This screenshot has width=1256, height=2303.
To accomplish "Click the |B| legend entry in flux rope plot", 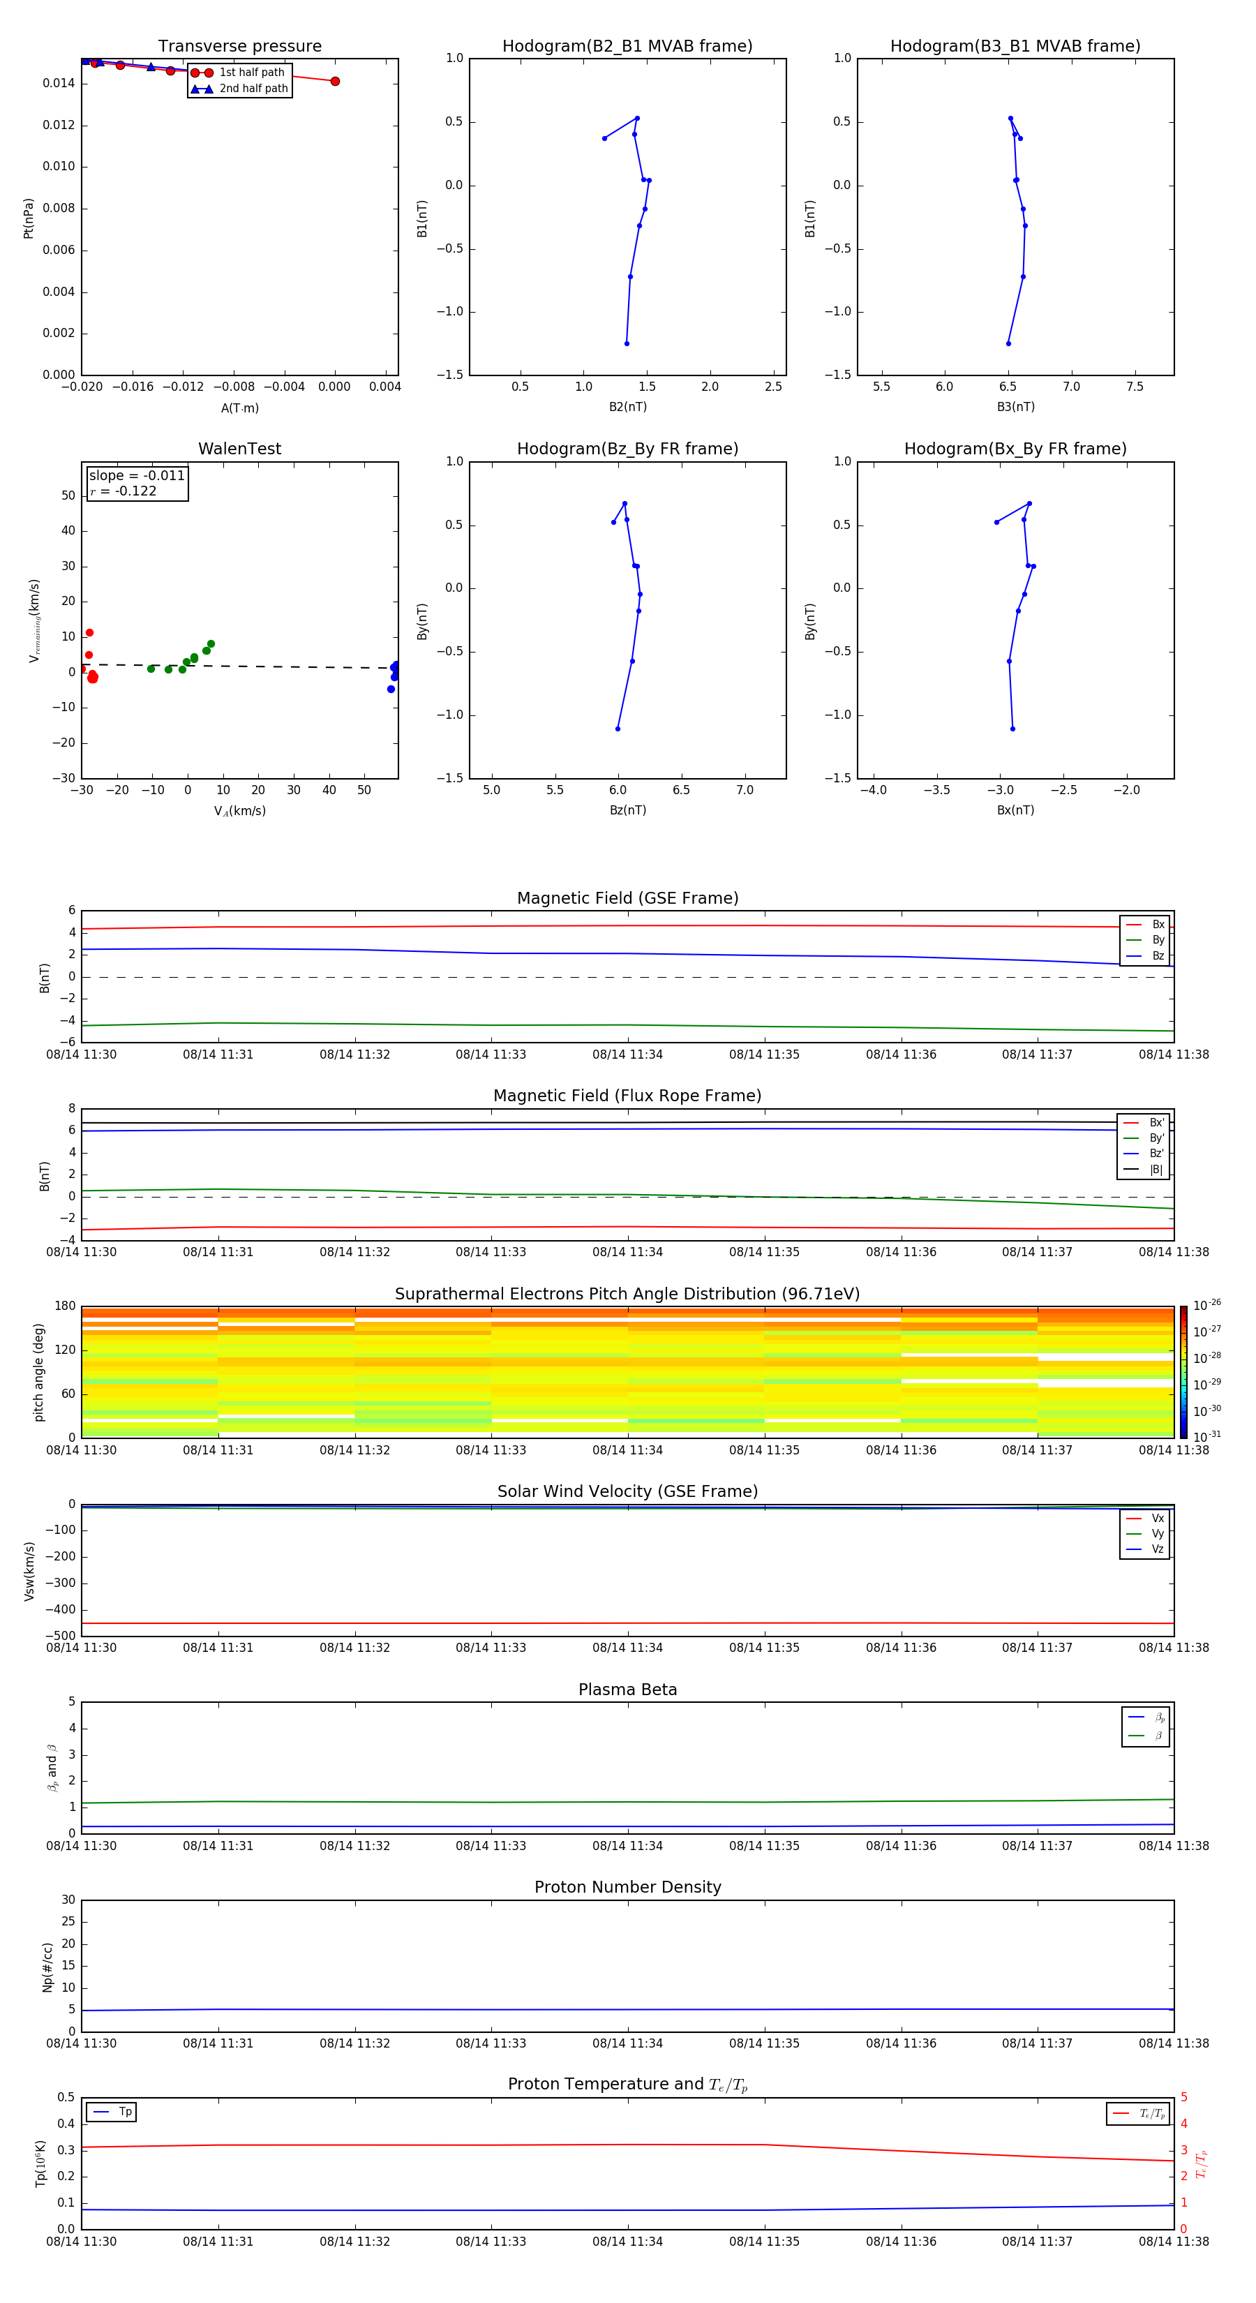I will tap(1144, 1170).
